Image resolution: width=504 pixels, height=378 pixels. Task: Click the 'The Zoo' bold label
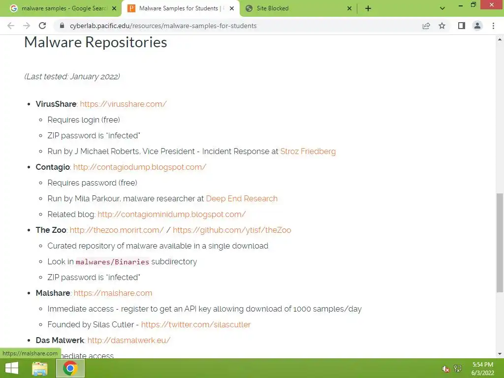pyautogui.click(x=51, y=230)
